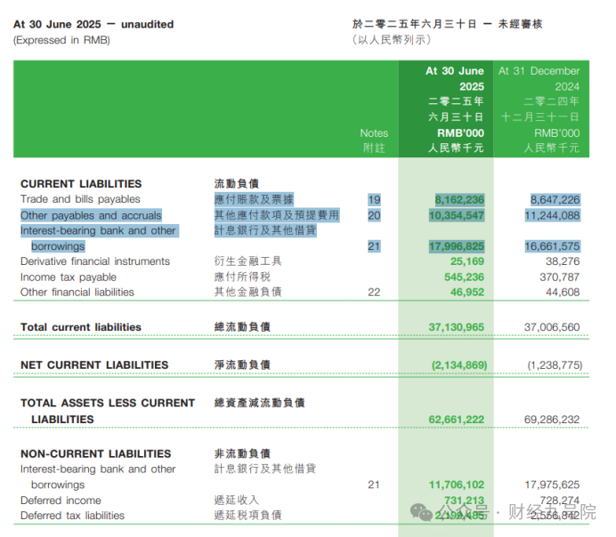Click the 2024 derivative value 38,276
Image resolution: width=616 pixels, height=537 pixels.
563,261
